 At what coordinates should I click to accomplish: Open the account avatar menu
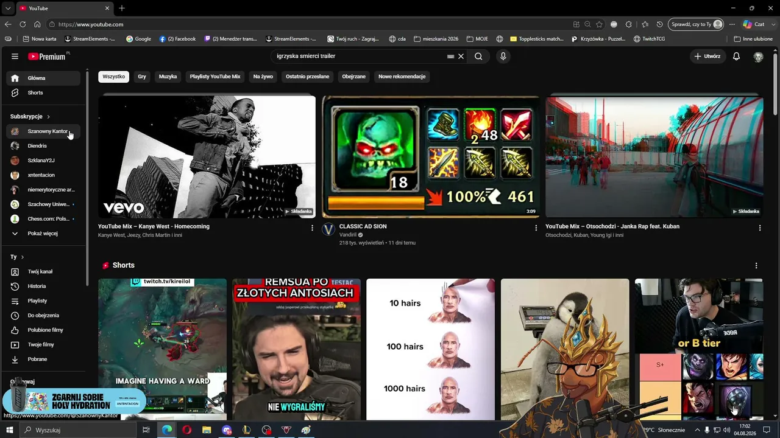point(758,56)
